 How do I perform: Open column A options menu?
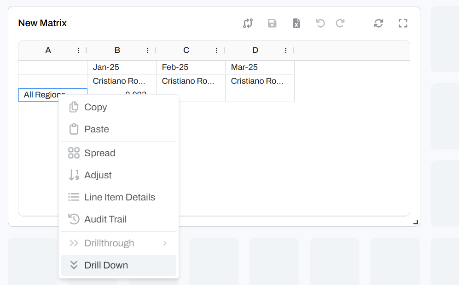point(78,50)
